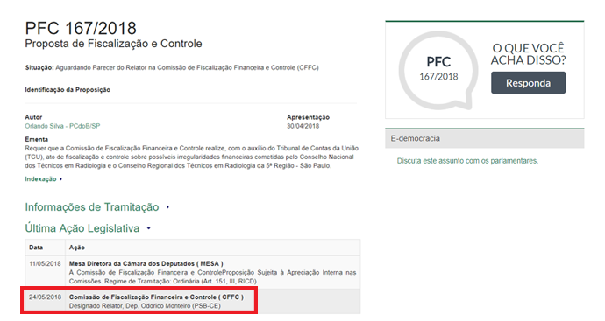Click the Designado Relator Odorico Monteiro text
605x321 pixels.
coord(145,306)
